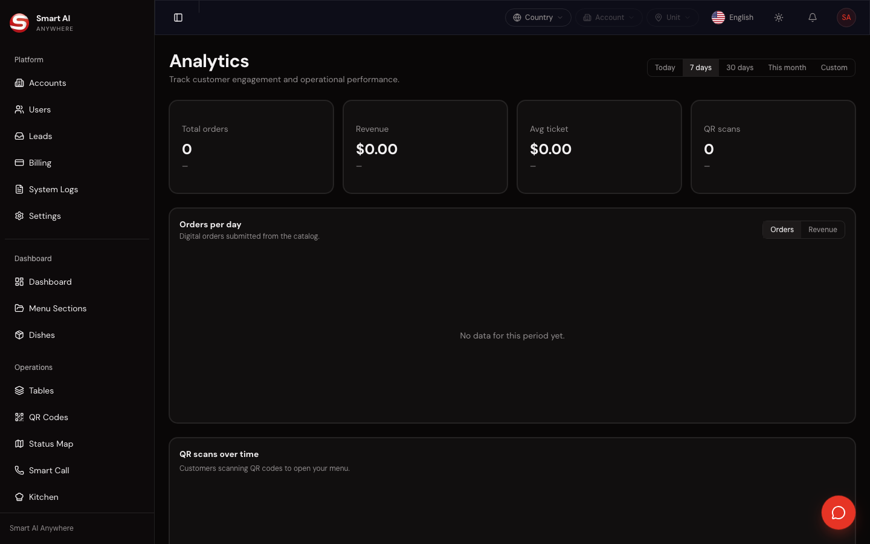Toggle the sidebar collapse icon
Viewport: 870px width, 544px height.
click(x=178, y=18)
